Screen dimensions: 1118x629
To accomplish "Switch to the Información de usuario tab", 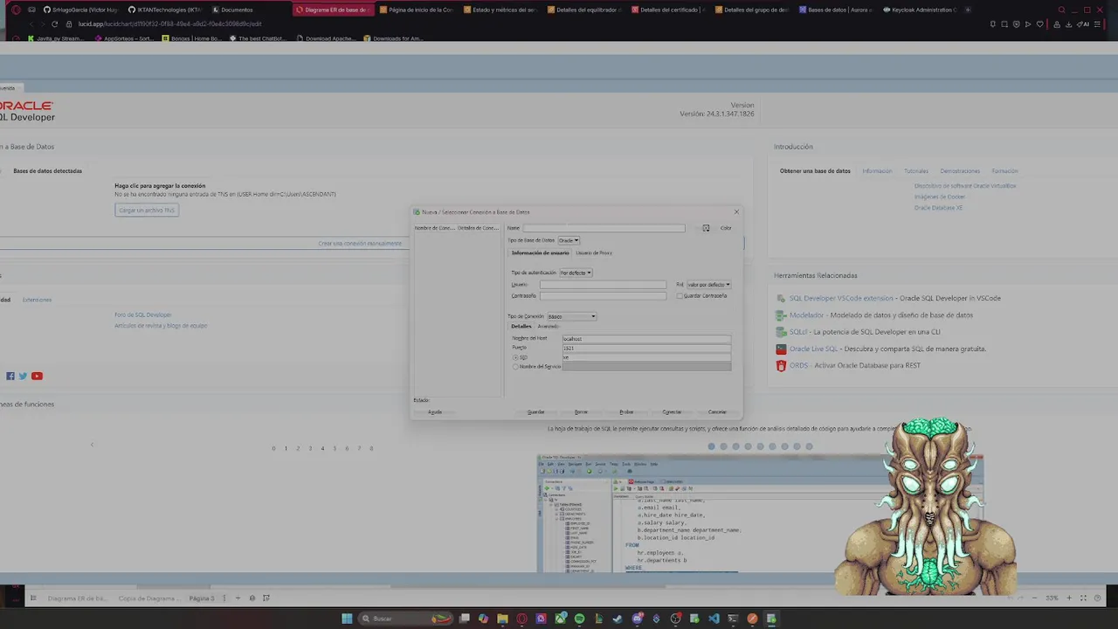I will click(540, 252).
